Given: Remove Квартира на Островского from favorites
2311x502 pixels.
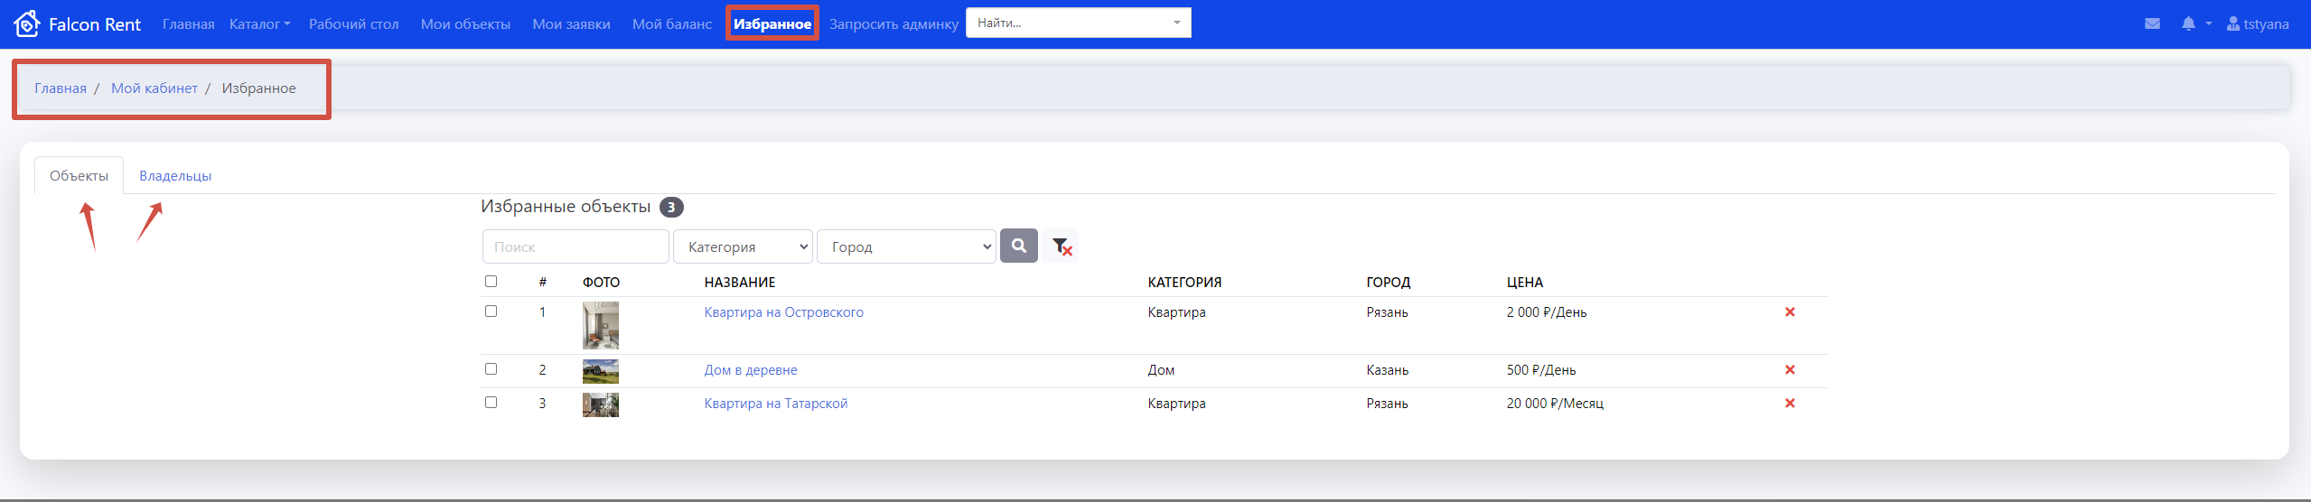Looking at the screenshot, I should 1789,312.
